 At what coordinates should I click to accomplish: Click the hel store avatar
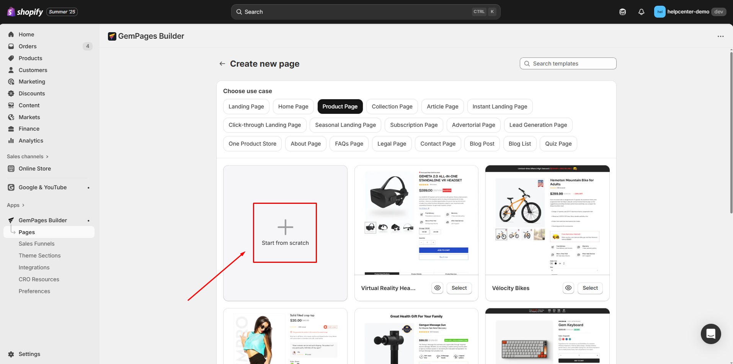(660, 11)
